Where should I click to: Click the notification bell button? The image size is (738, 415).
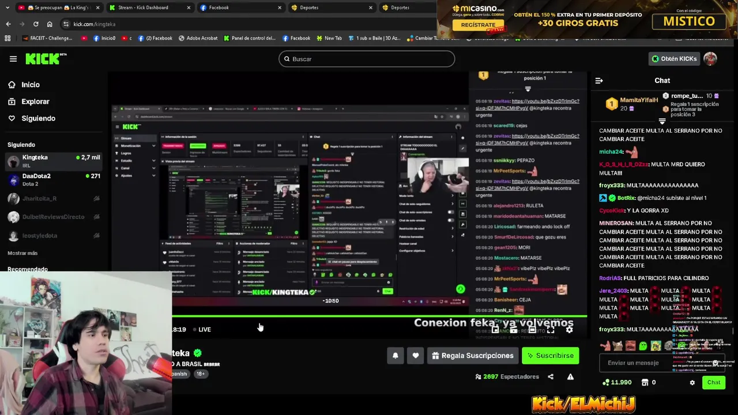click(x=395, y=356)
